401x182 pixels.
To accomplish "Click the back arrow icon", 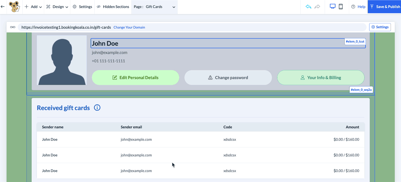I will pyautogui.click(x=3, y=7).
